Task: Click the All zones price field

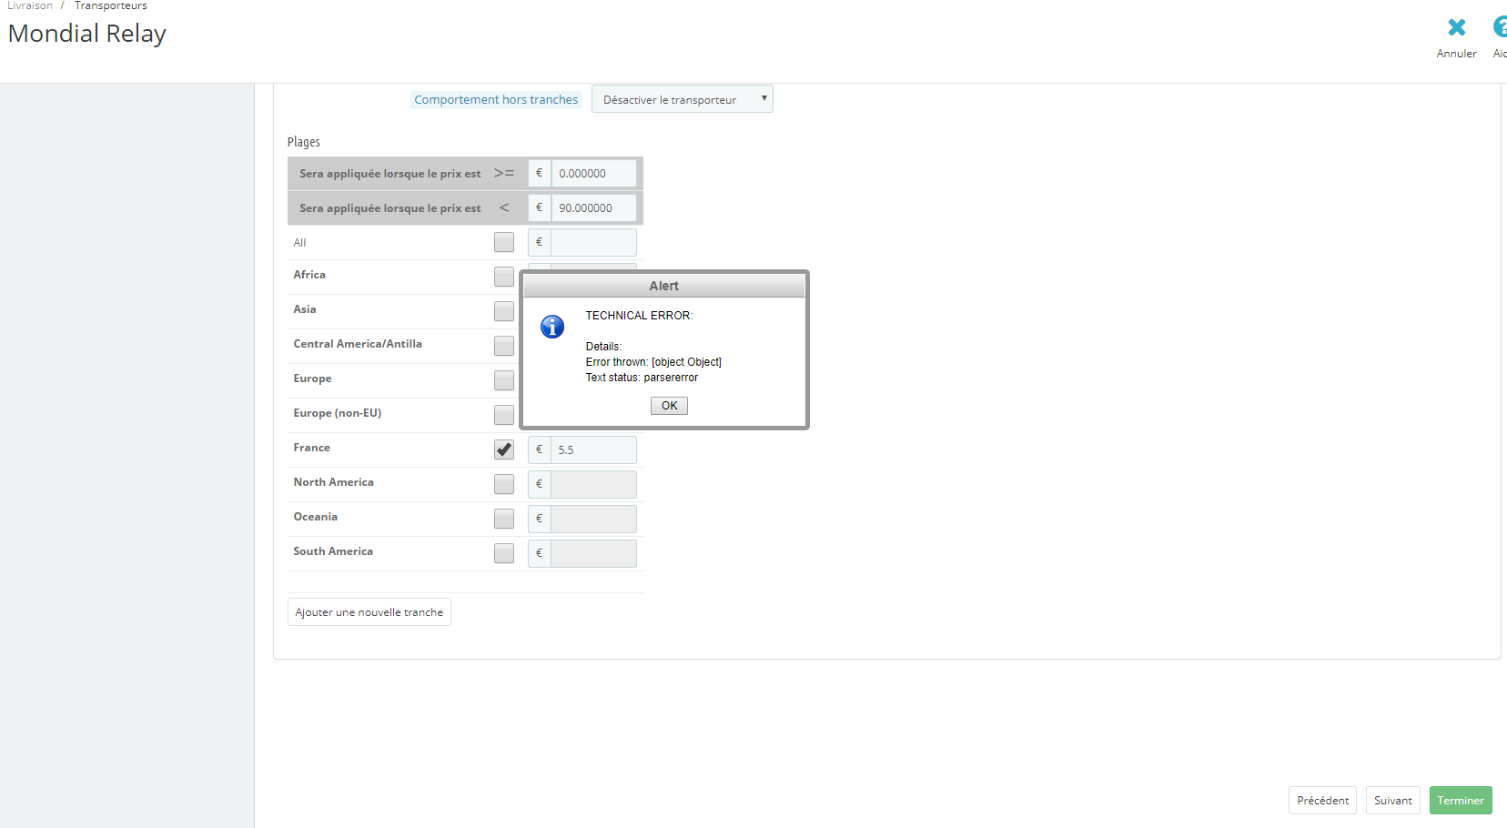Action: 593,243
